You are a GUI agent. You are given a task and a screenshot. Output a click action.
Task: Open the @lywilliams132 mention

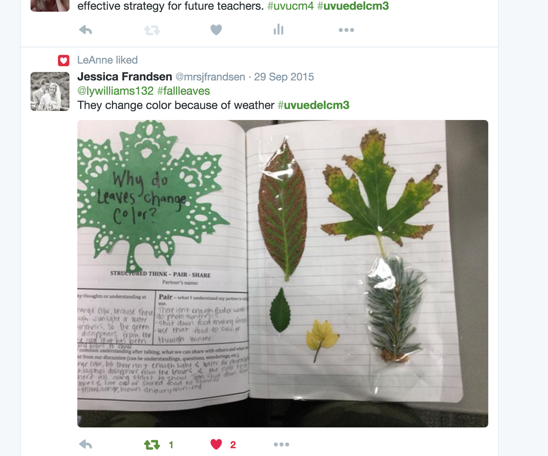pyautogui.click(x=115, y=91)
